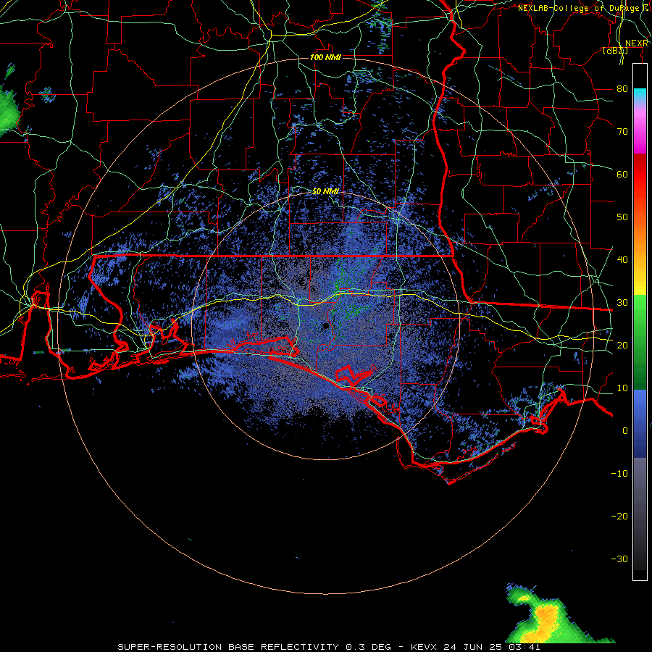Click the 50 value on the dBZ scale
This screenshot has width=652, height=652.
(x=622, y=217)
